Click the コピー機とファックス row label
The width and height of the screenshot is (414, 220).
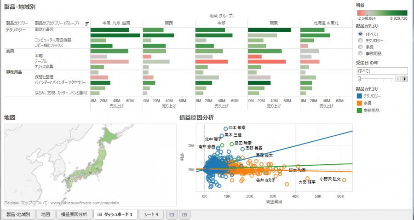point(49,46)
